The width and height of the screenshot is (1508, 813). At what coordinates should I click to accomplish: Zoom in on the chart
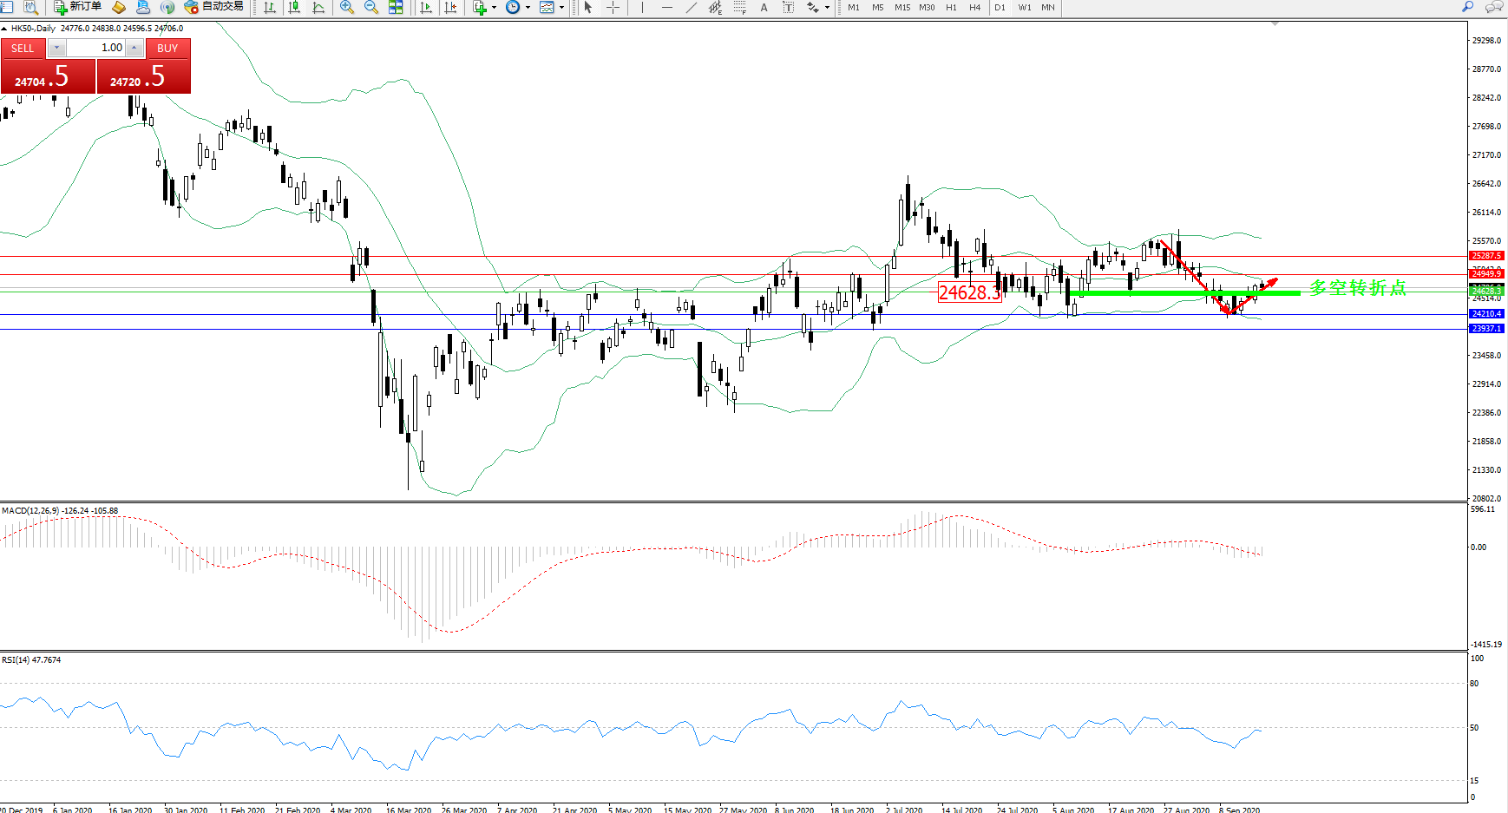click(x=347, y=7)
